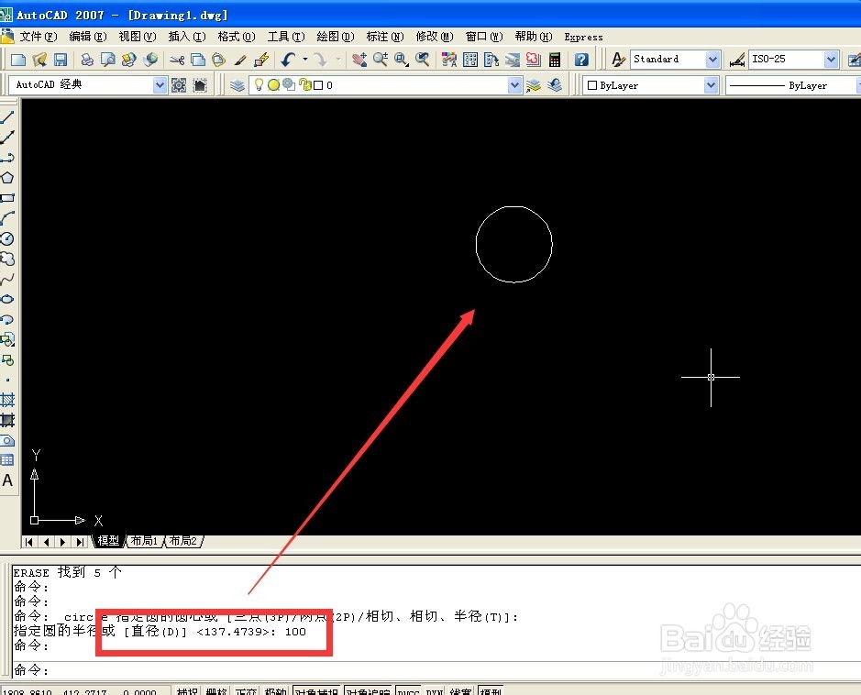Screen dimensions: 861x695
Task: Cut selection with scissors icon
Action: 177,60
